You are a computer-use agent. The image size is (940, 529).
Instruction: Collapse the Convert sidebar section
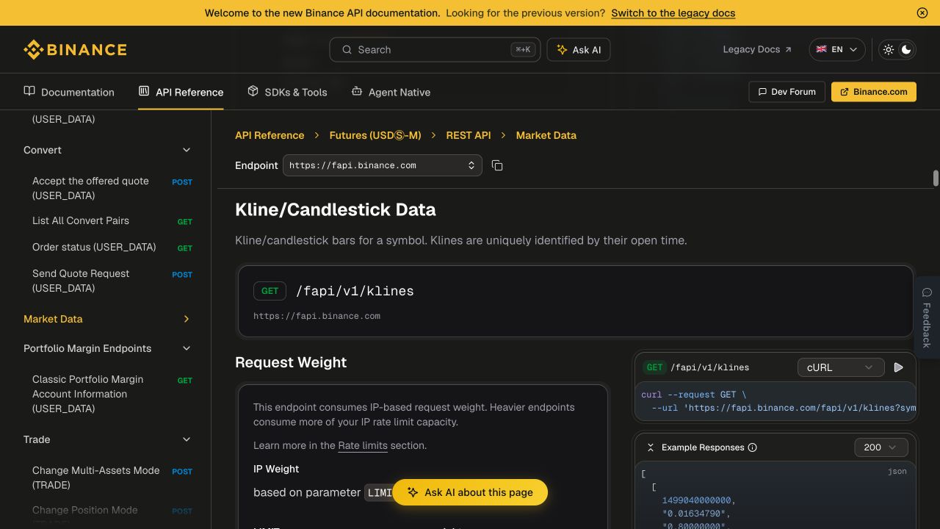click(x=108, y=150)
